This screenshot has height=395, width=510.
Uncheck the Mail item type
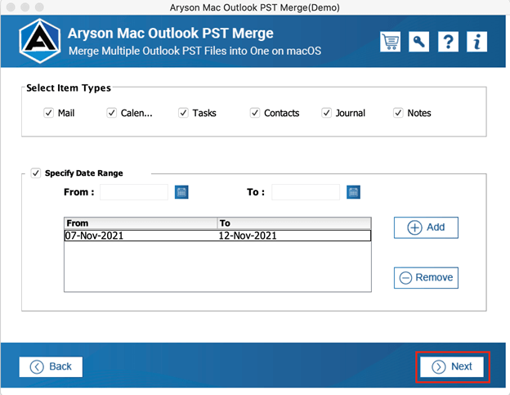click(x=48, y=113)
